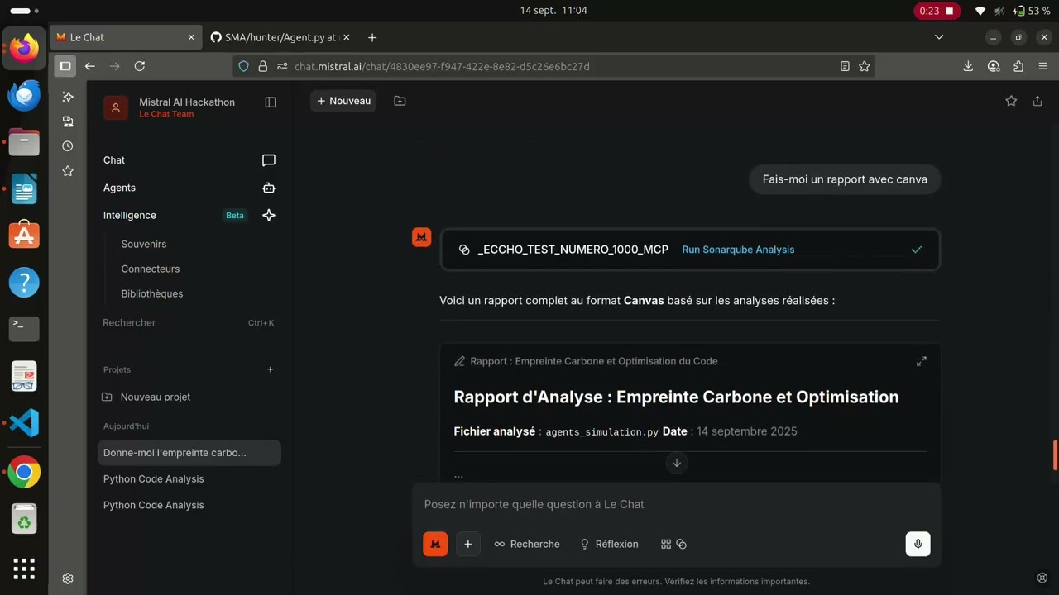Add a new project with plus icon
Image resolution: width=1059 pixels, height=595 pixels.
pos(271,369)
